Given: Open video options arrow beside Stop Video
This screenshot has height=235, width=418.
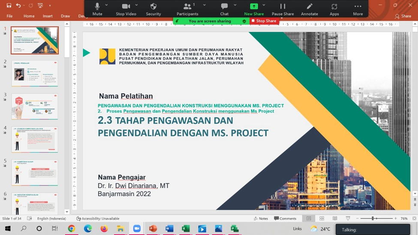Looking at the screenshot, I should pyautogui.click(x=136, y=5).
